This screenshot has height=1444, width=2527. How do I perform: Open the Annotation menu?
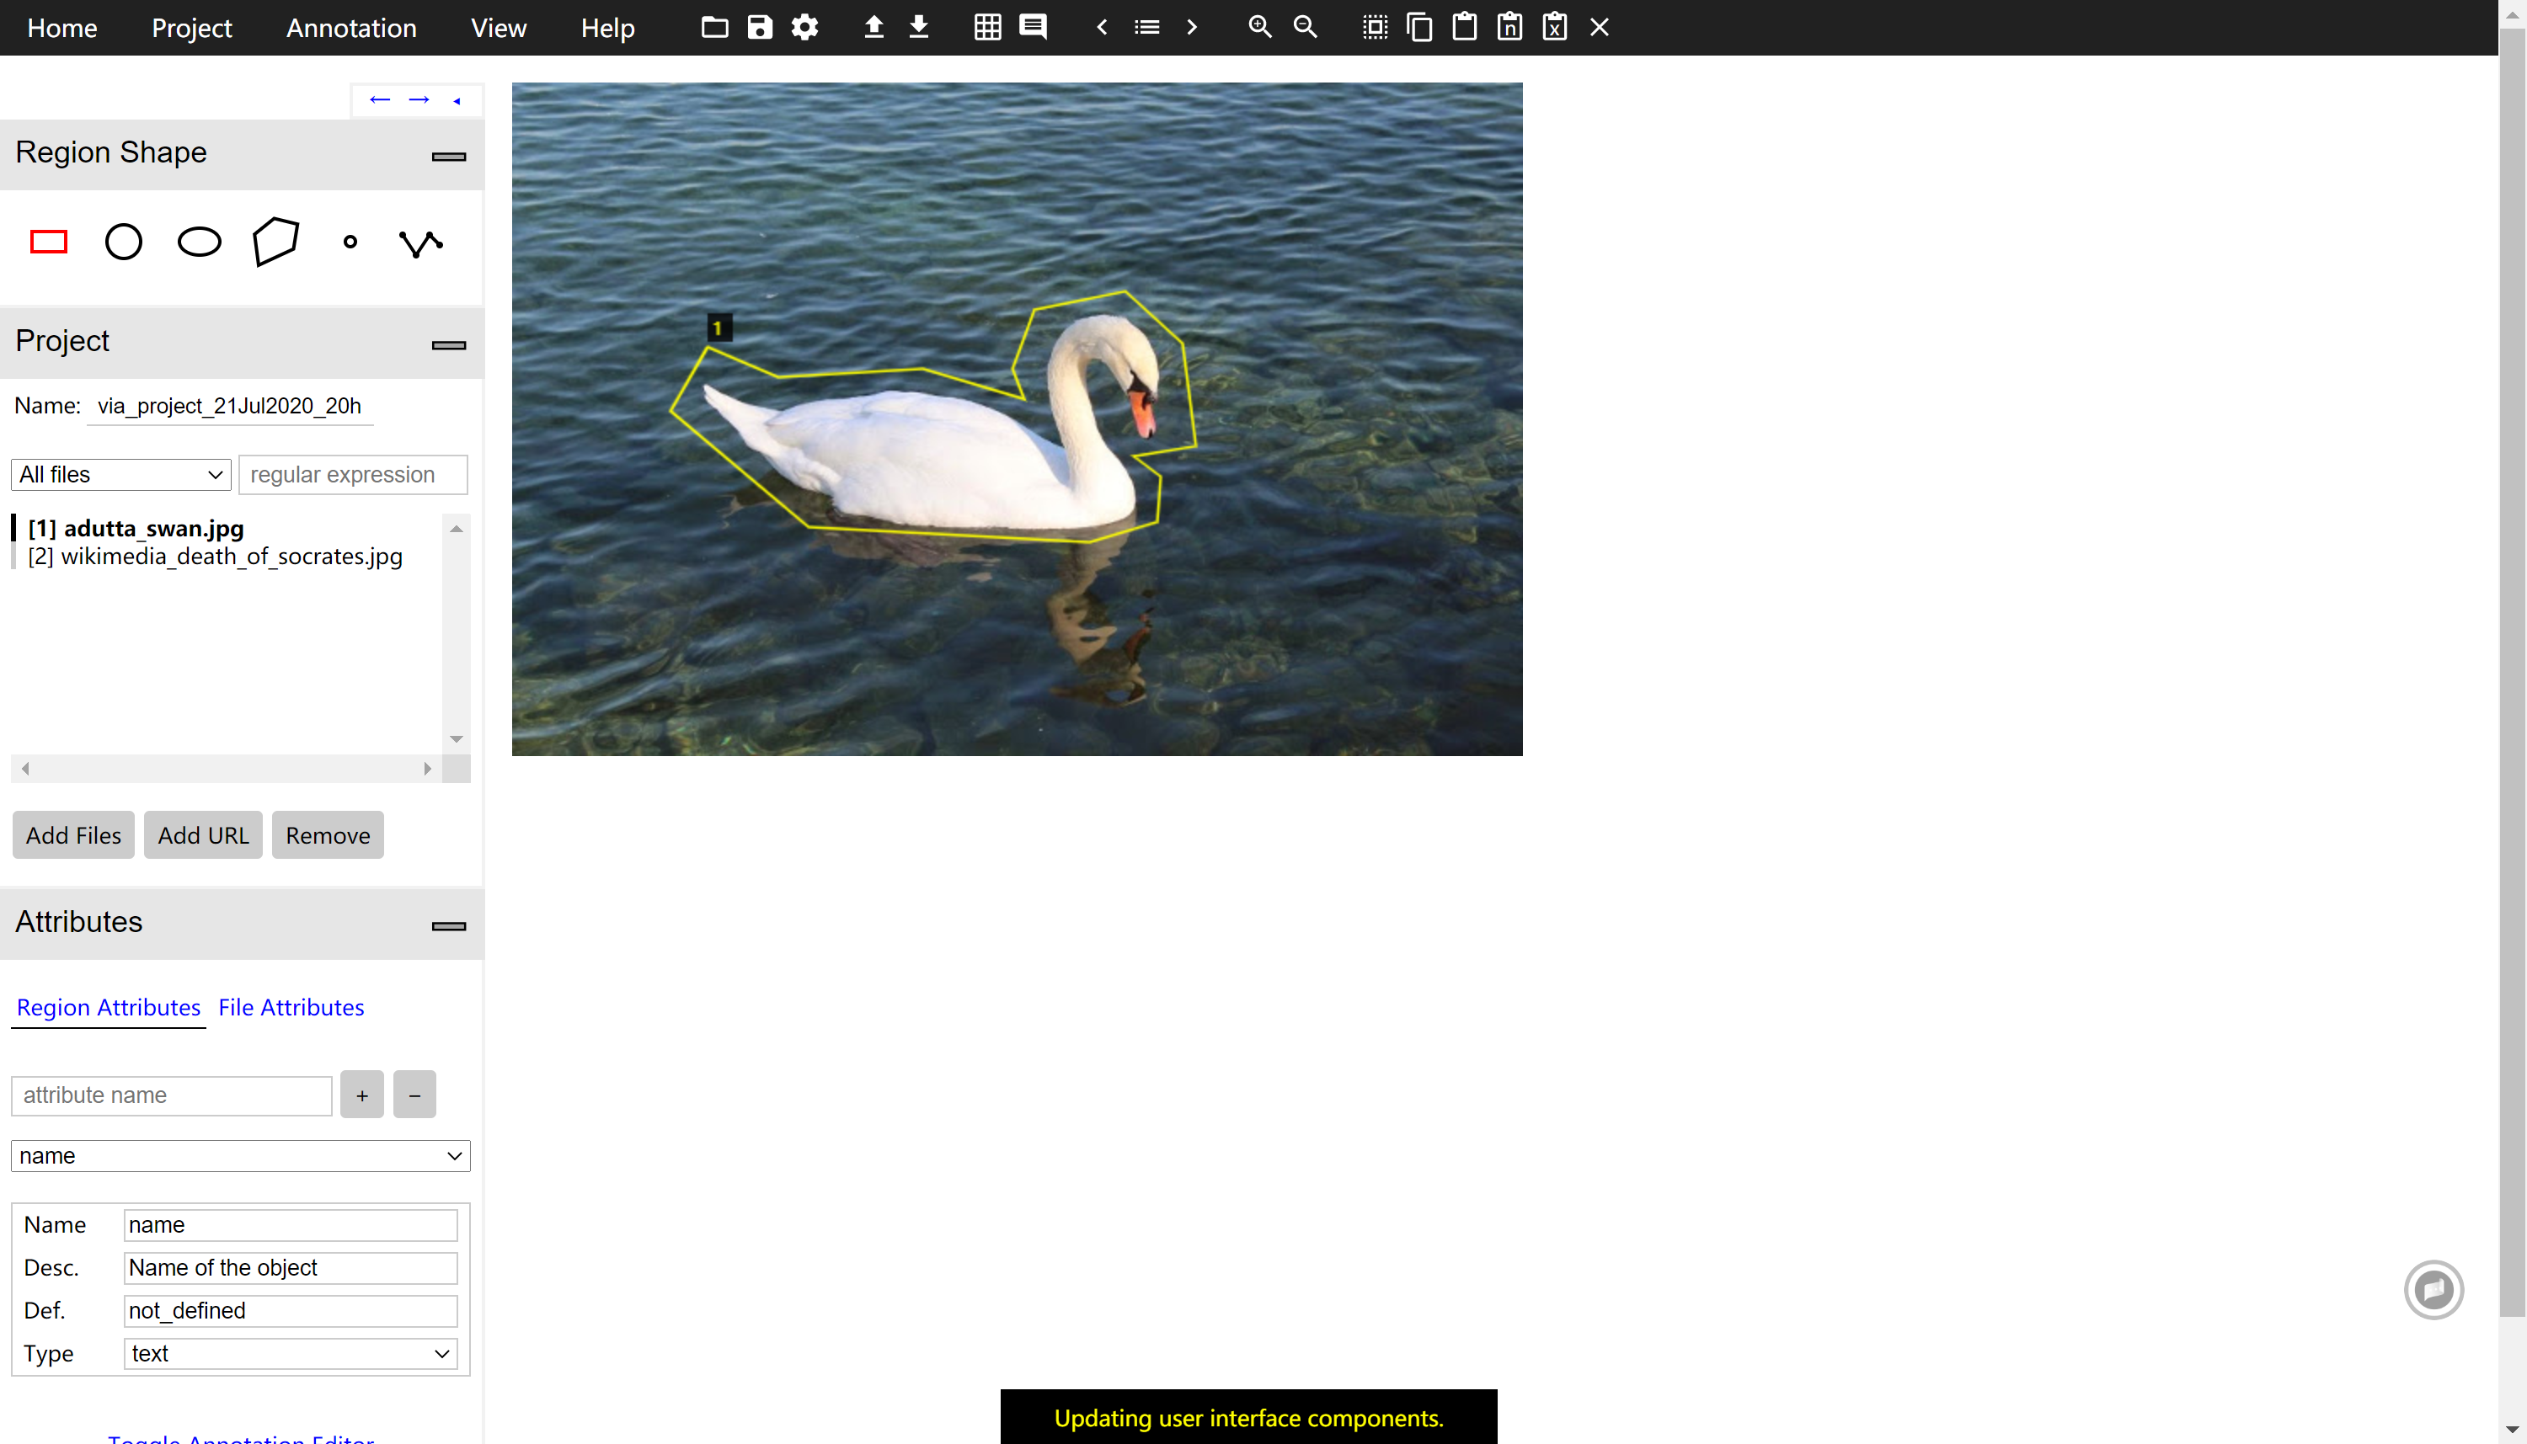[x=351, y=28]
